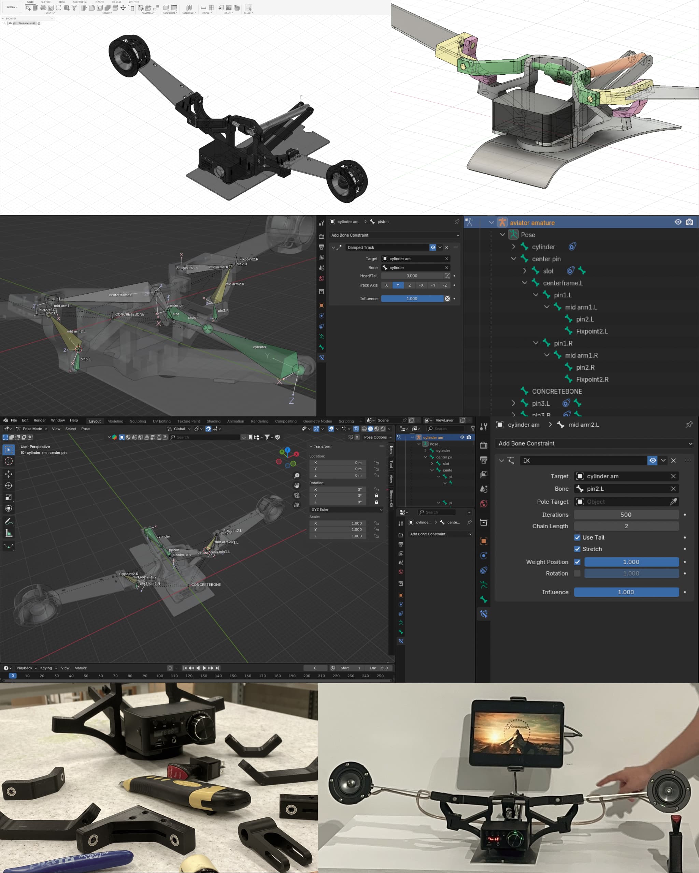Remove the IK constraint with X button
This screenshot has width=699, height=873.
673,460
